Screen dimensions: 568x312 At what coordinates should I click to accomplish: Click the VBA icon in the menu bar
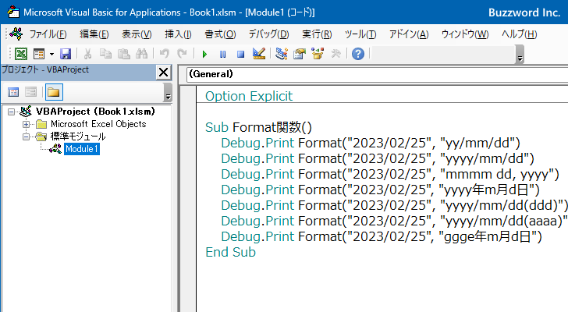click(x=16, y=34)
